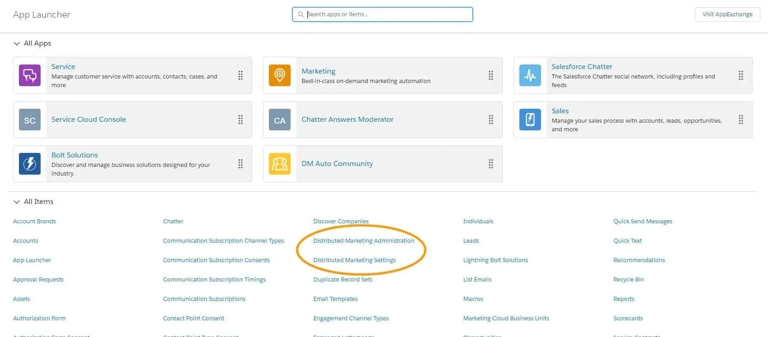Open the Email Templates item
The height and width of the screenshot is (337, 768).
[335, 299]
